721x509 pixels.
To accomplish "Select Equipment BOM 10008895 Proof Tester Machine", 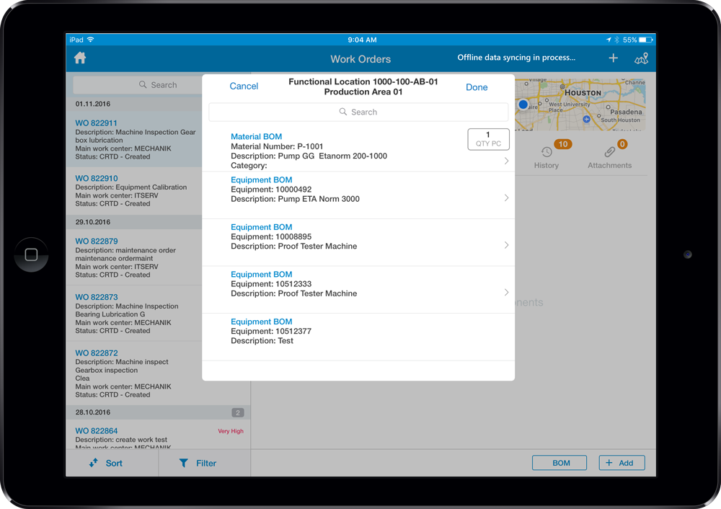I will pyautogui.click(x=358, y=243).
